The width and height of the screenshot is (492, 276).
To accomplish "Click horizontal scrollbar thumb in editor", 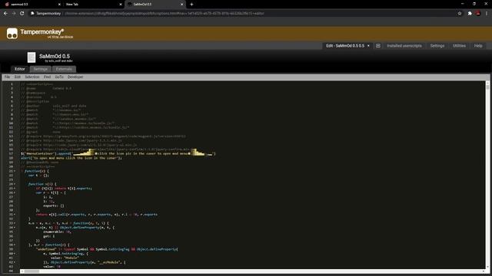I will pyautogui.click(x=32, y=271).
